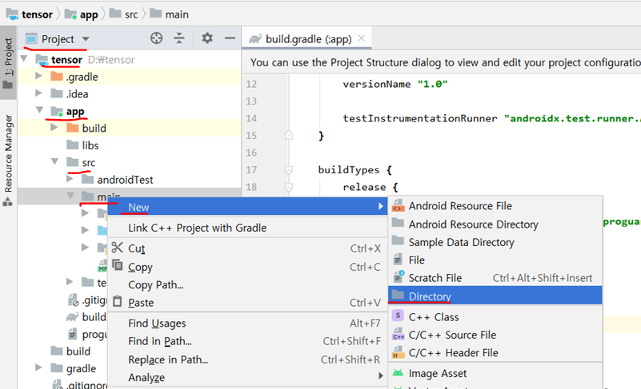
Task: Expand the .idea folder
Action: [x=39, y=93]
